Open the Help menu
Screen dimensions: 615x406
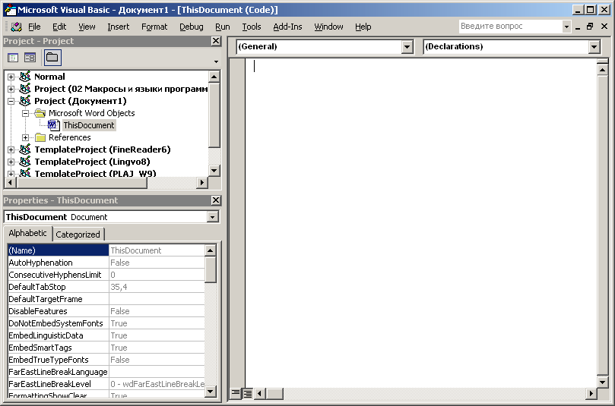363,27
